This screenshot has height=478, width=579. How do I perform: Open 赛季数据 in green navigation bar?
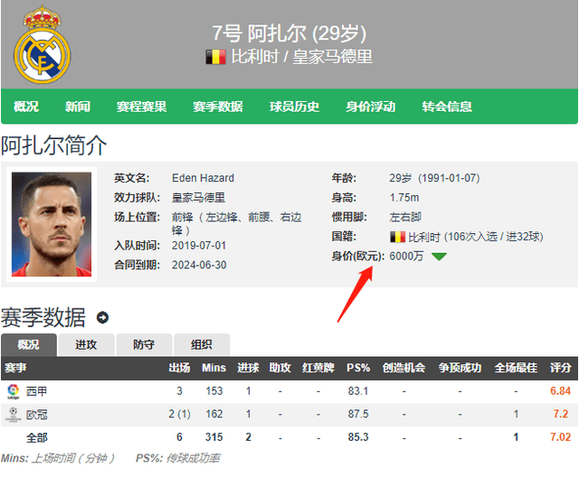click(218, 107)
